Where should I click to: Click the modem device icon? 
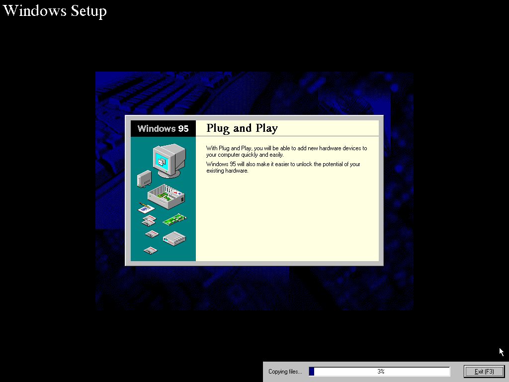click(174, 239)
